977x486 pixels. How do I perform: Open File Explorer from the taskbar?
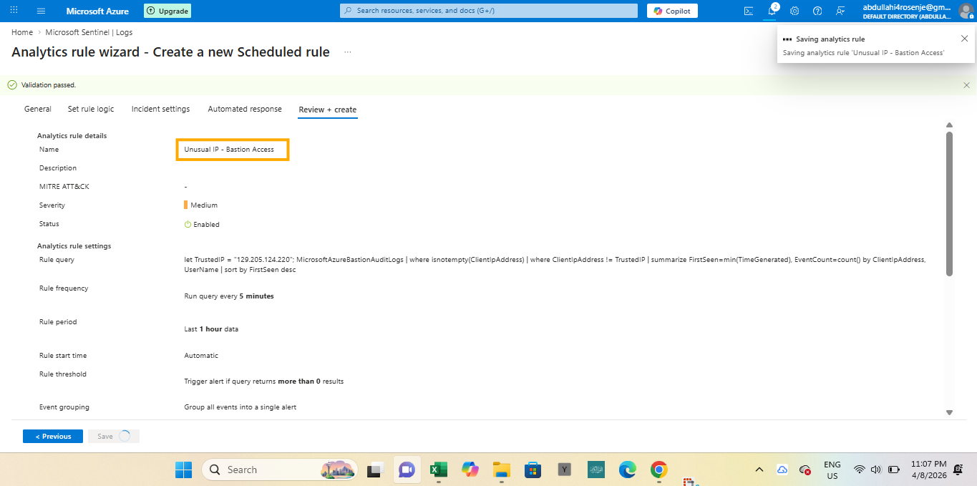[x=501, y=470]
